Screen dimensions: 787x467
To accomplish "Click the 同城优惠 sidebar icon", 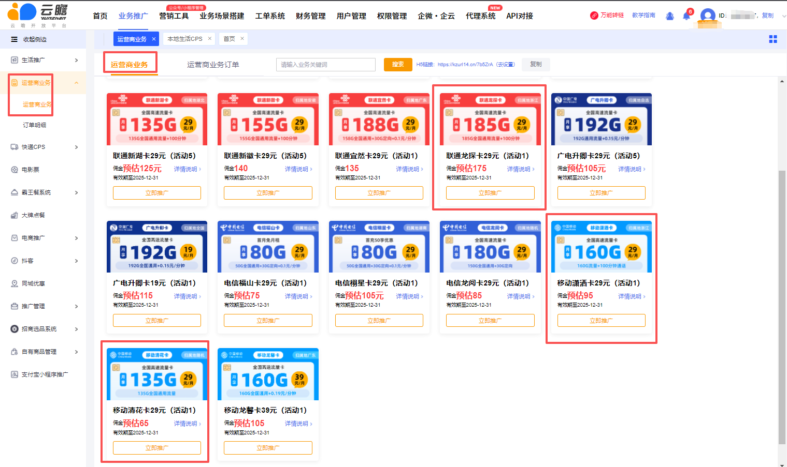I will click(15, 283).
